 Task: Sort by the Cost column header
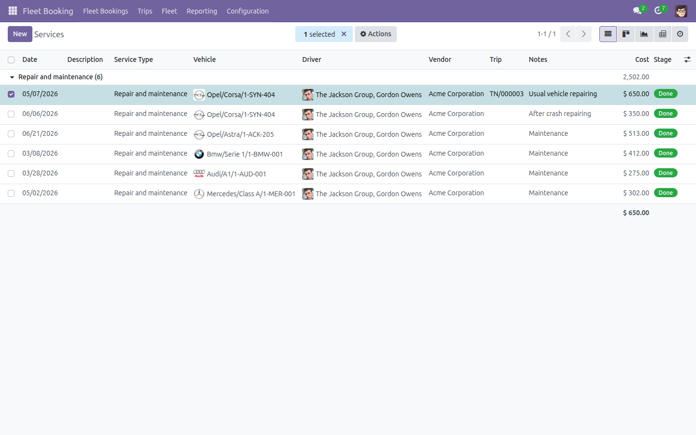tap(642, 59)
